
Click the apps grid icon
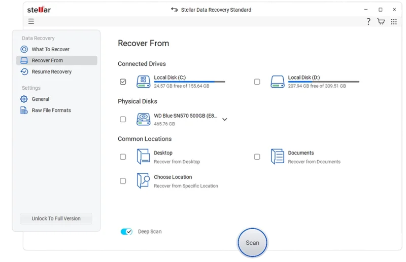(x=393, y=21)
